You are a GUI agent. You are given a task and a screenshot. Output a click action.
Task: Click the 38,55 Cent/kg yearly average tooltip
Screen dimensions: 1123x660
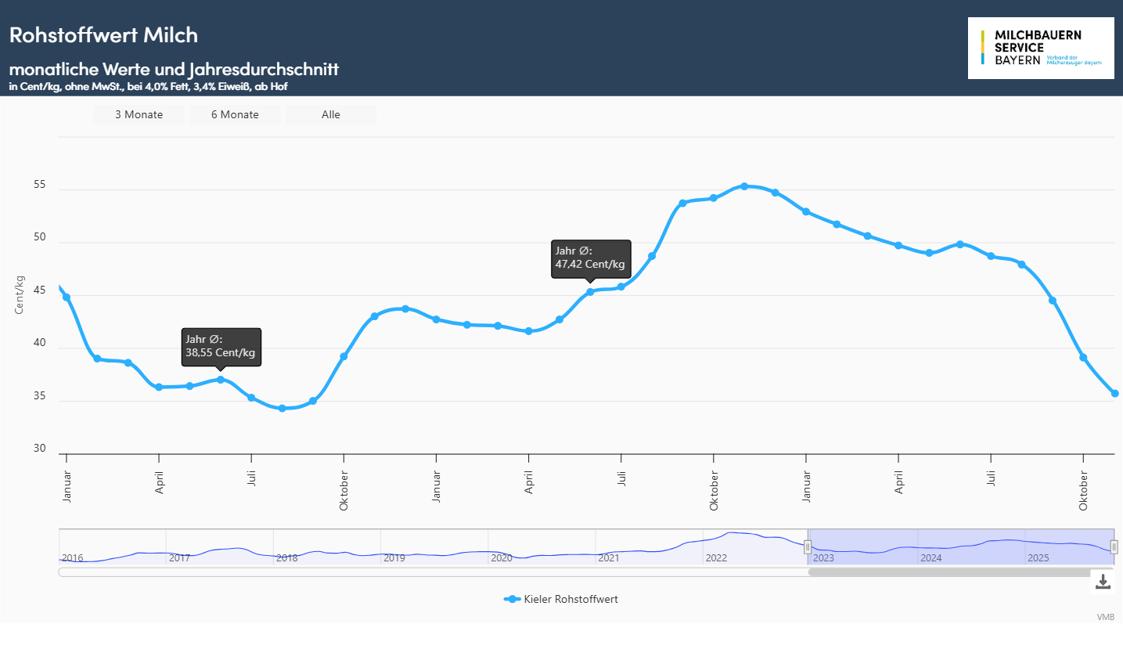[x=221, y=346]
